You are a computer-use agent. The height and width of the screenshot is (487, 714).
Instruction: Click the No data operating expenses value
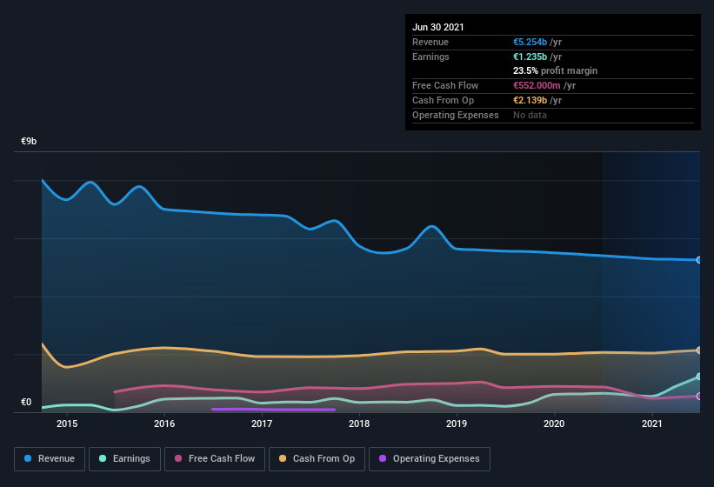(530, 115)
